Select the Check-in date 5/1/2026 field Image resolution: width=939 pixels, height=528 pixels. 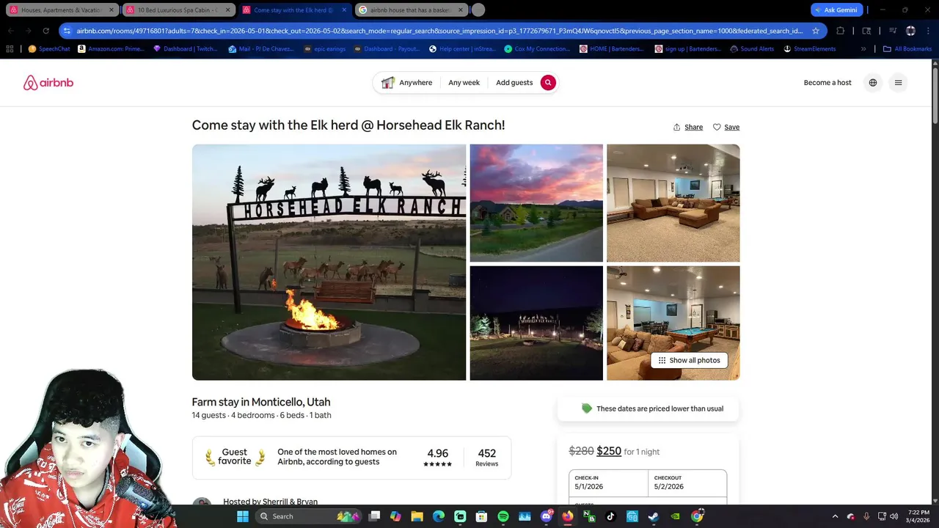point(609,483)
